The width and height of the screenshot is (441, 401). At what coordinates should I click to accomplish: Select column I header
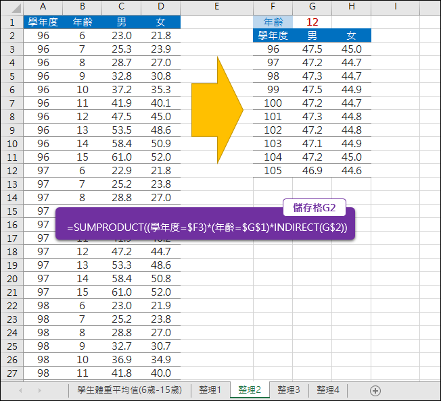395,7
